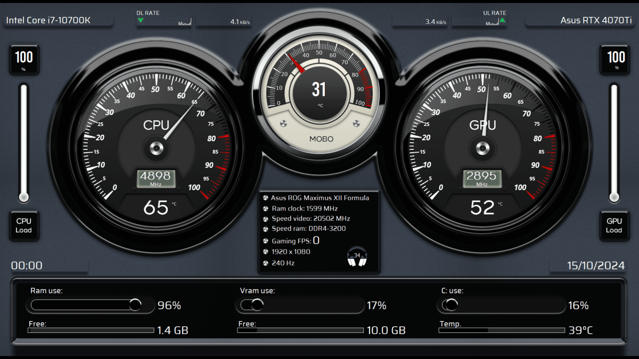
Task: Click the MOBO gauge showing 31 degrees
Action: [x=319, y=89]
